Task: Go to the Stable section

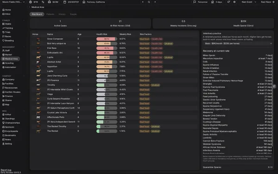Action: (x=7, y=24)
